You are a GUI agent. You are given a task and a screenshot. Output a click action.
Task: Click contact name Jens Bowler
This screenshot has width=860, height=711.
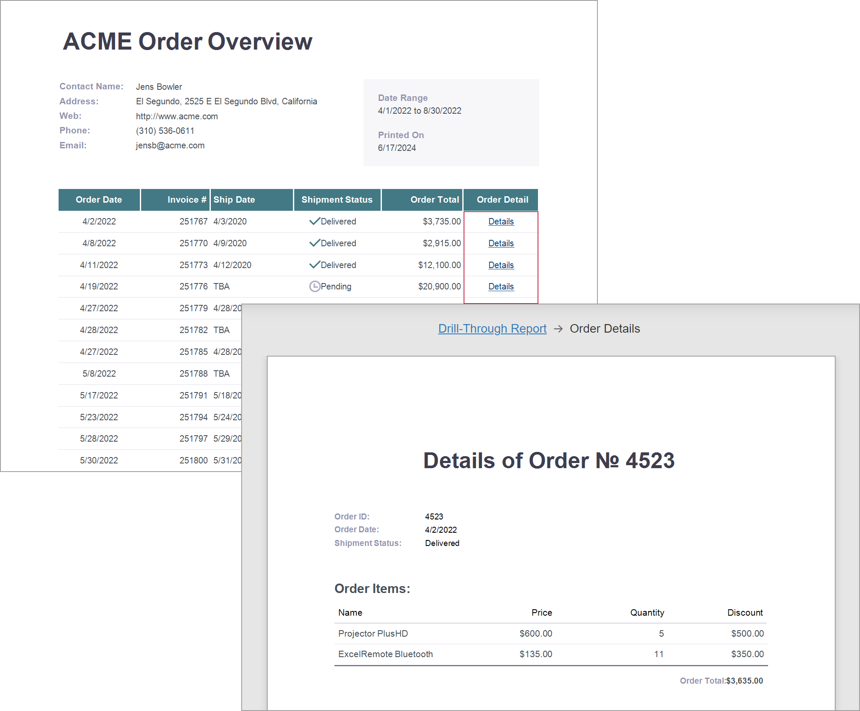[159, 87]
